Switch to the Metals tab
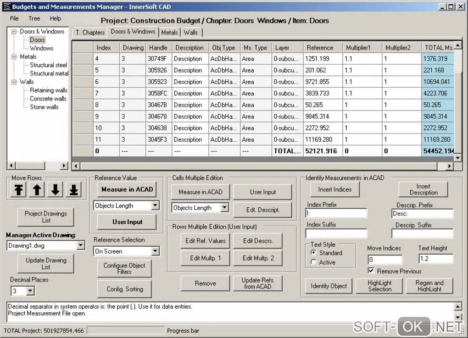468x338 pixels. [x=169, y=33]
